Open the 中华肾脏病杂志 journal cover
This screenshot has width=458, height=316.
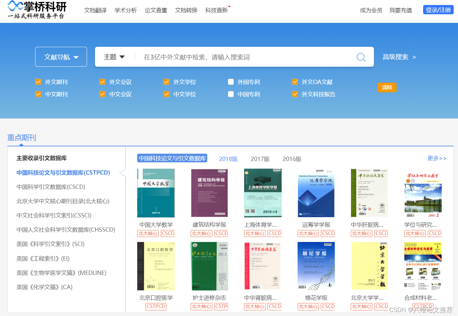(263, 266)
